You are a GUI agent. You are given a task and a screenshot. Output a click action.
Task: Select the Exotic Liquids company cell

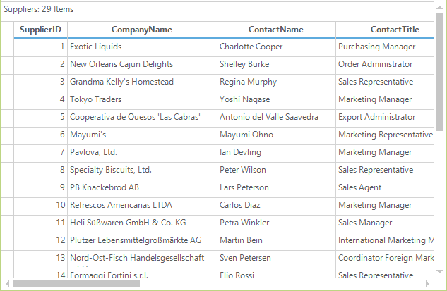(x=142, y=48)
